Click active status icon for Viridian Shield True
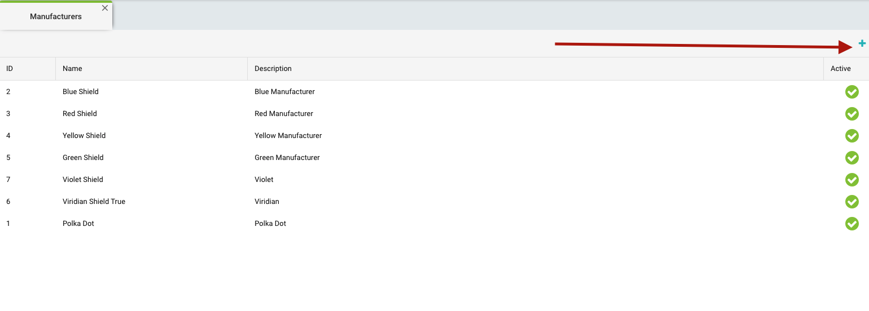 pos(852,202)
